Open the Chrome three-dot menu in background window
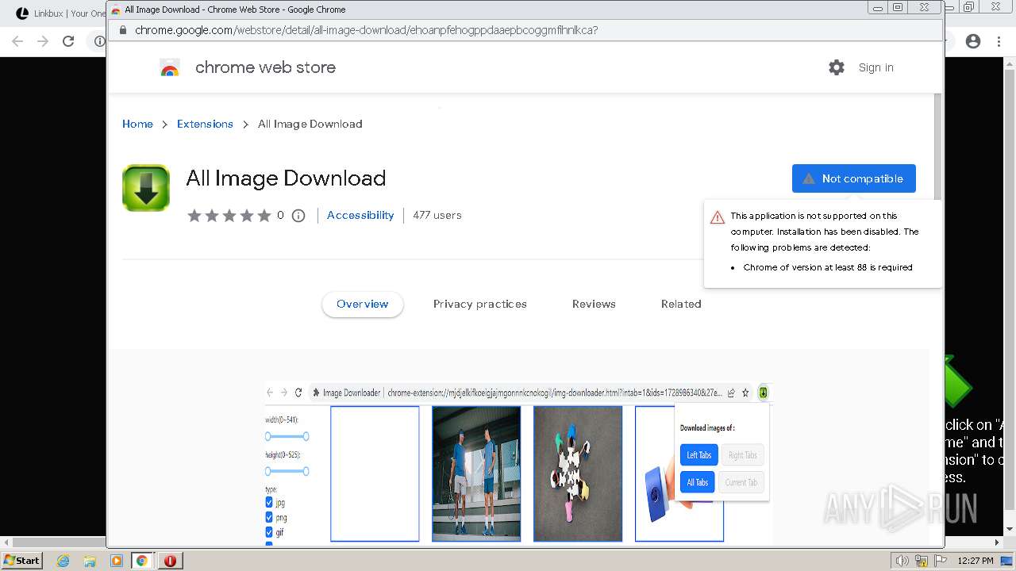1016x571 pixels. pos(998,41)
